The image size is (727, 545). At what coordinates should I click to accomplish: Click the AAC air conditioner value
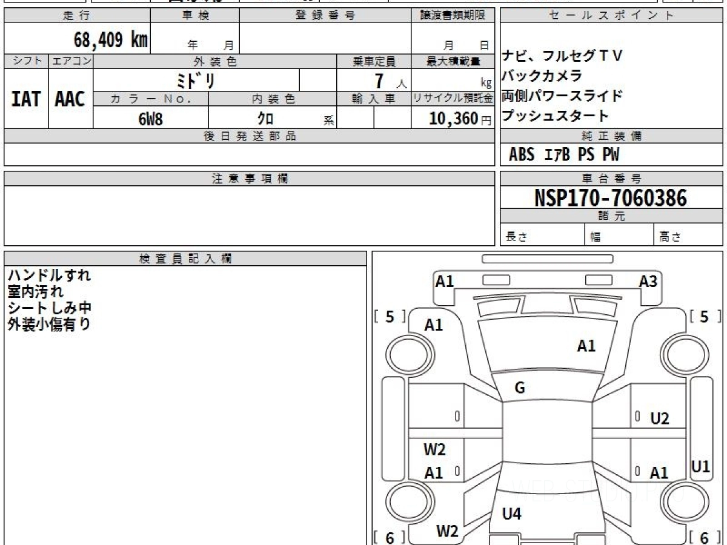(70, 99)
